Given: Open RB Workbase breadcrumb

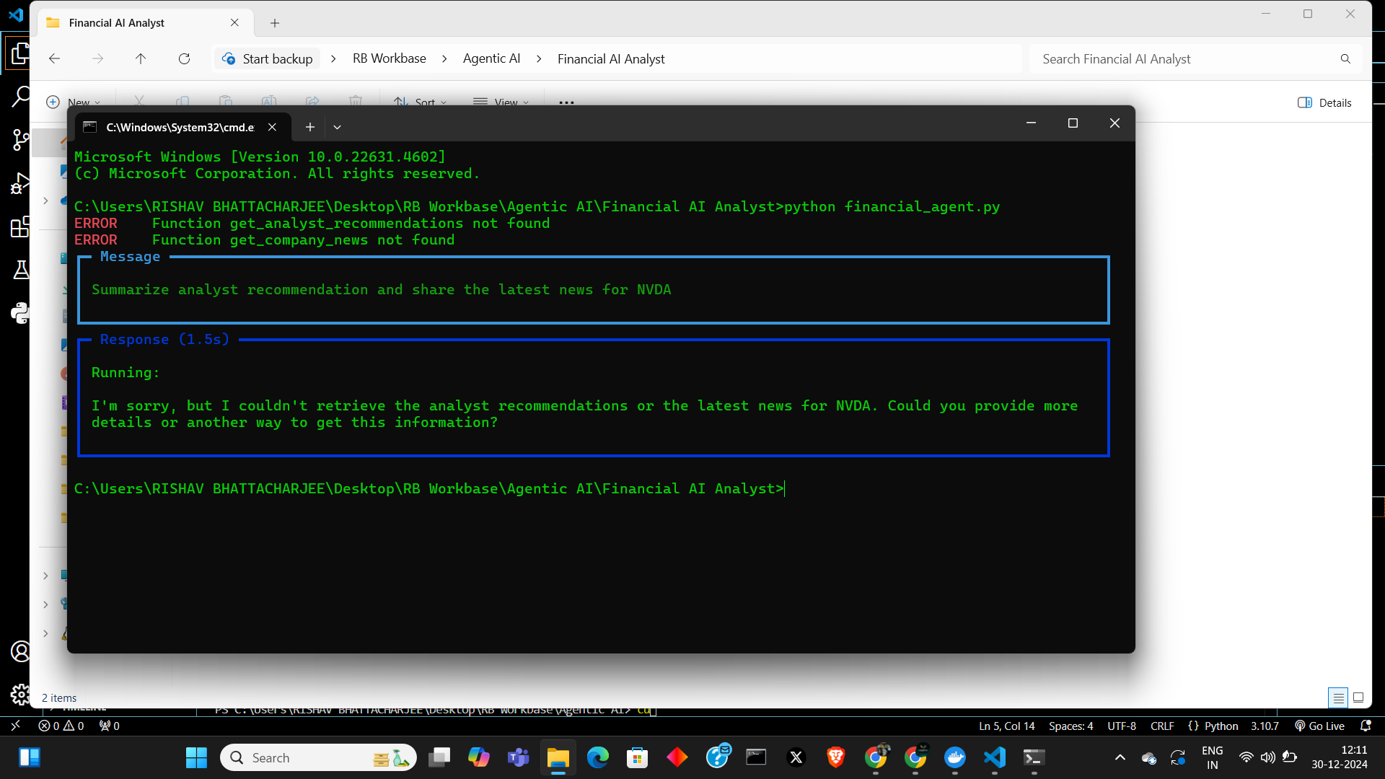Looking at the screenshot, I should tap(390, 59).
